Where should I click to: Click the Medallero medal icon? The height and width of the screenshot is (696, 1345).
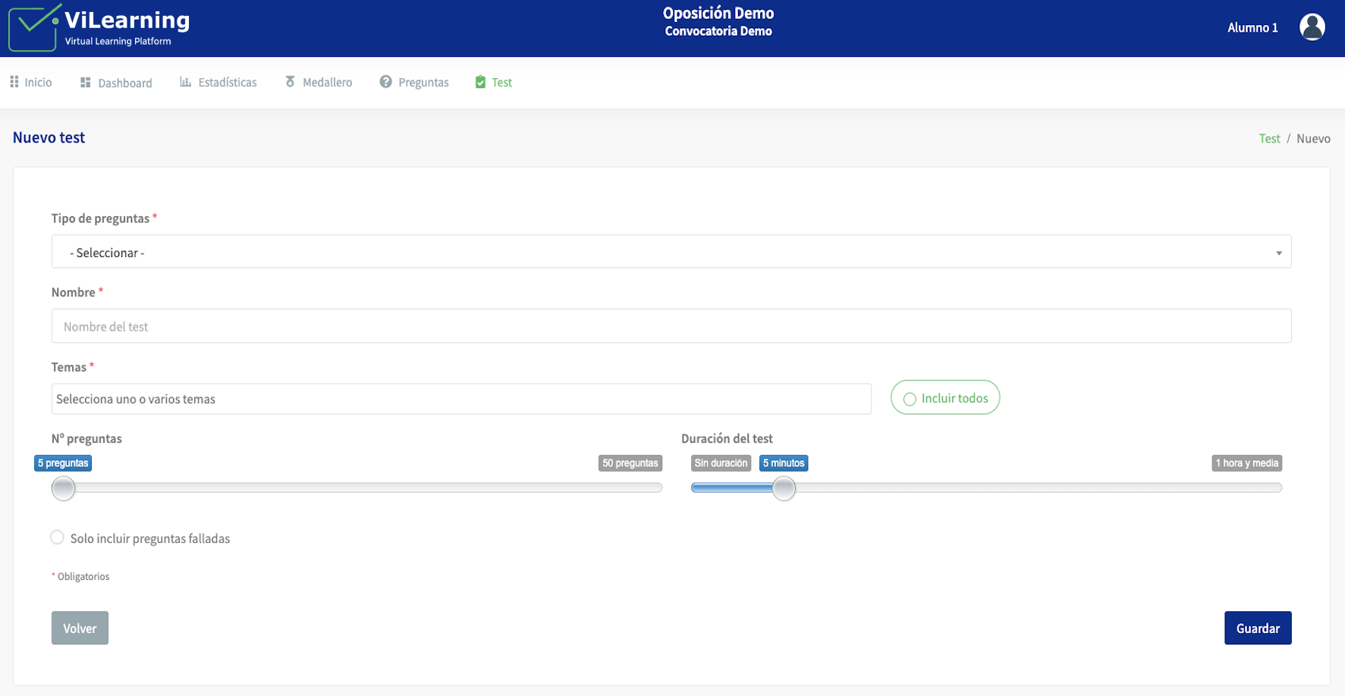pos(290,82)
